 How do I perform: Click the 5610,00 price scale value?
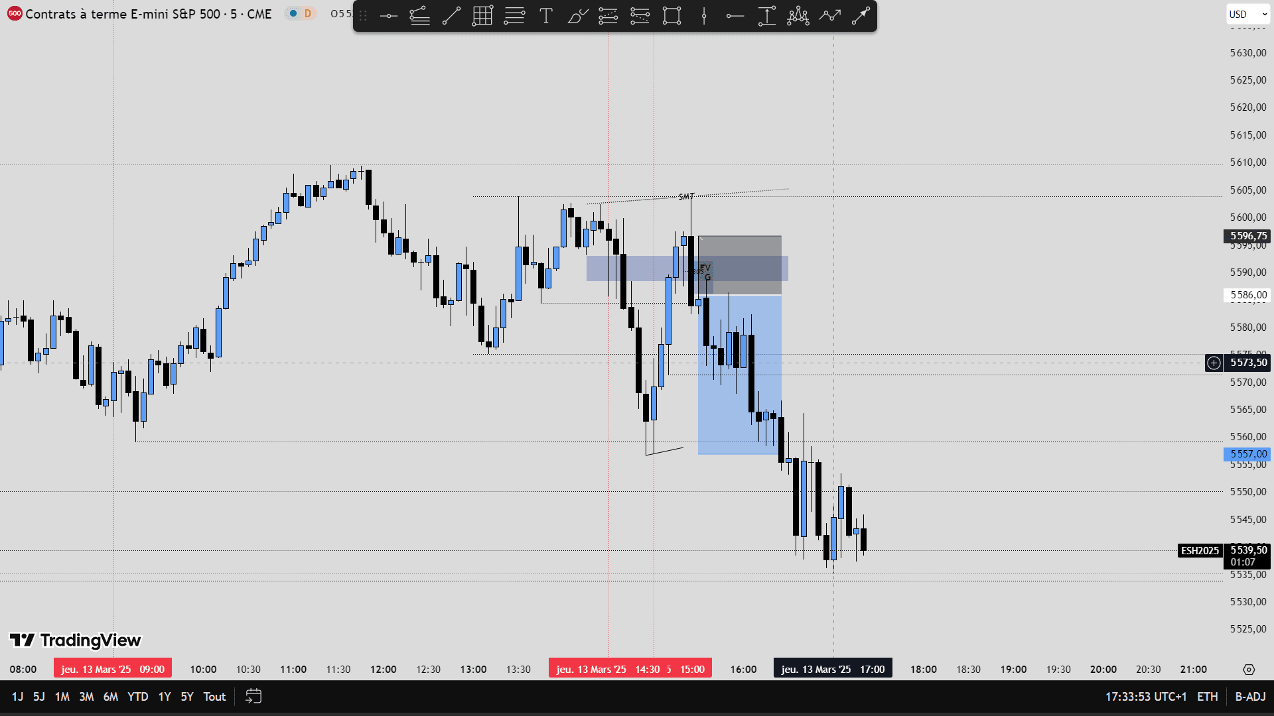[x=1248, y=162]
